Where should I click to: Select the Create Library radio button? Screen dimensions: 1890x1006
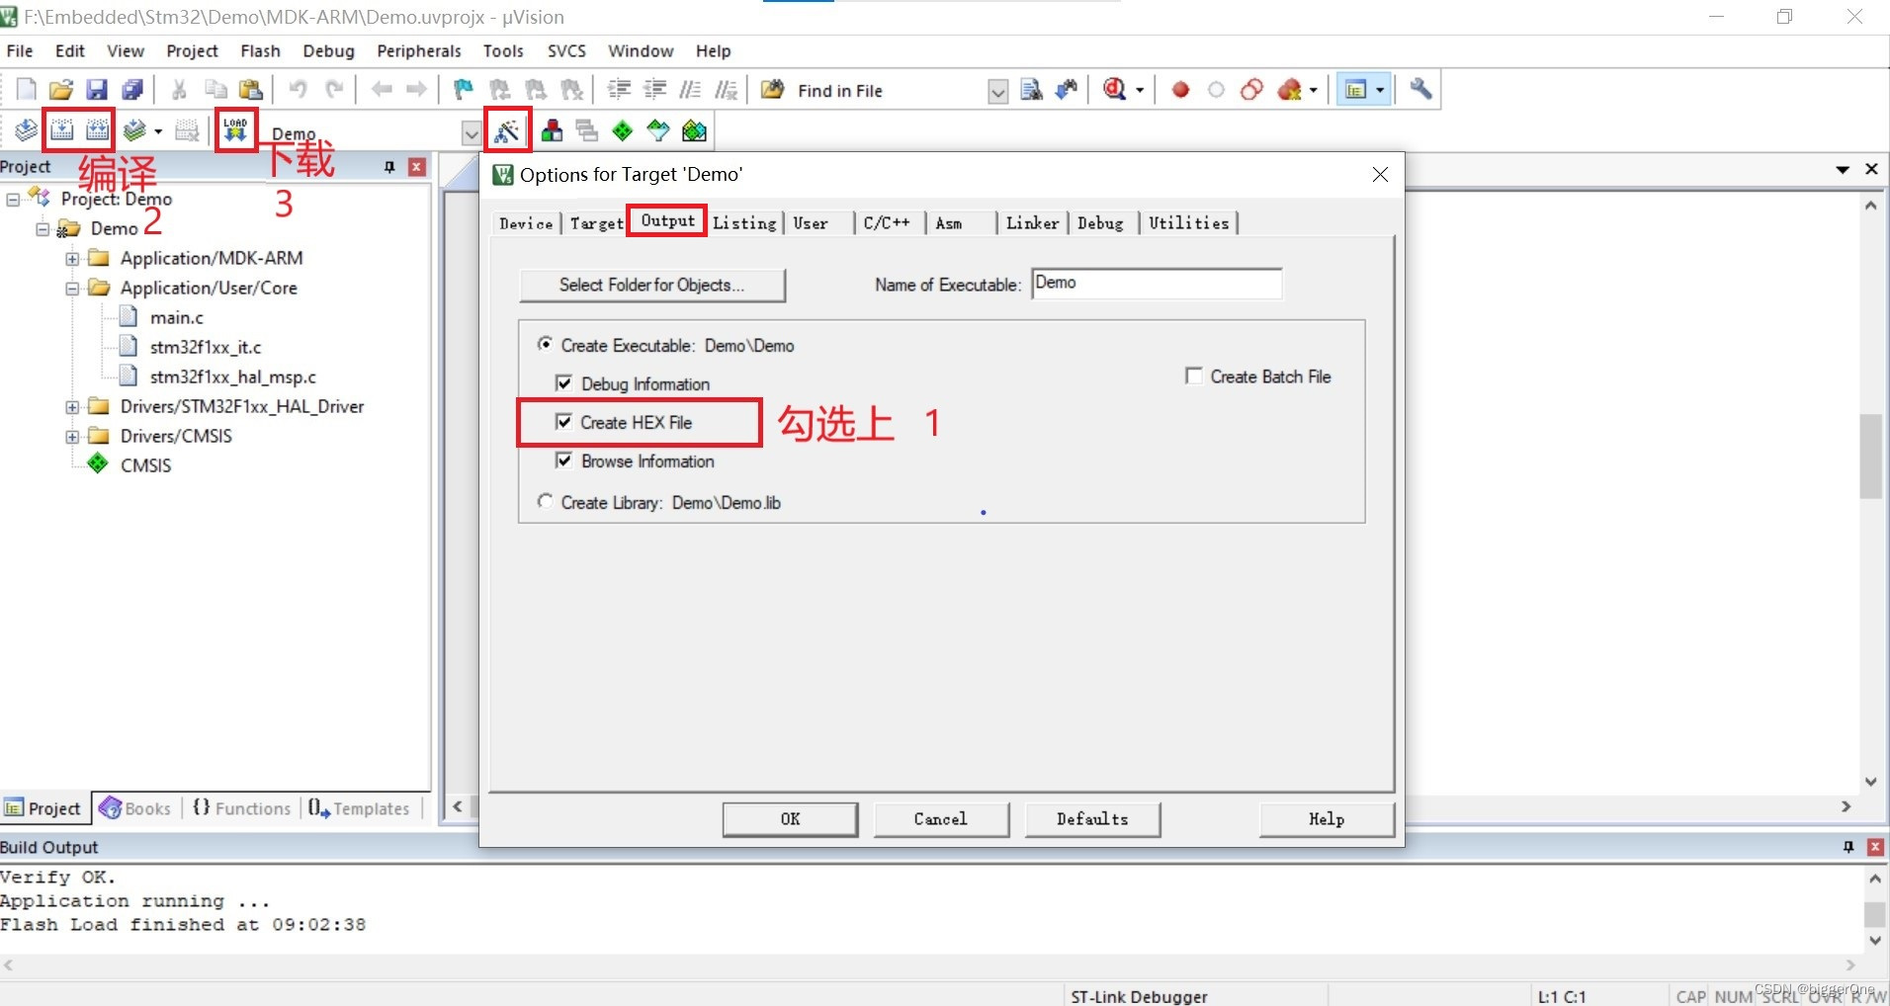point(545,502)
